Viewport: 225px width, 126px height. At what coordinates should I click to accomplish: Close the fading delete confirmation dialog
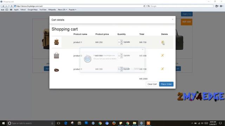pyautogui.click(x=143, y=49)
